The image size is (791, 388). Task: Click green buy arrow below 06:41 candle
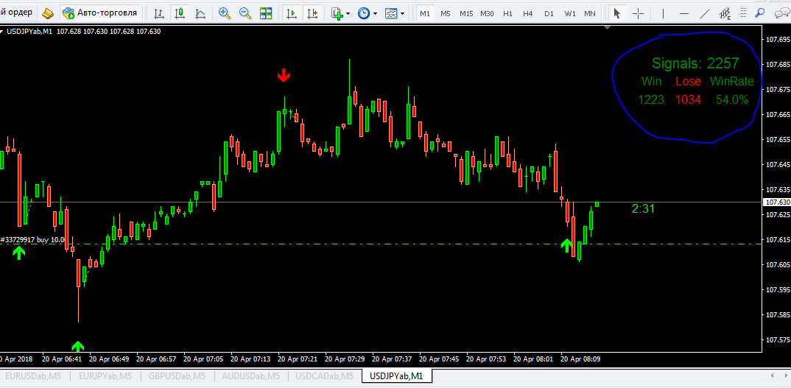coord(77,346)
